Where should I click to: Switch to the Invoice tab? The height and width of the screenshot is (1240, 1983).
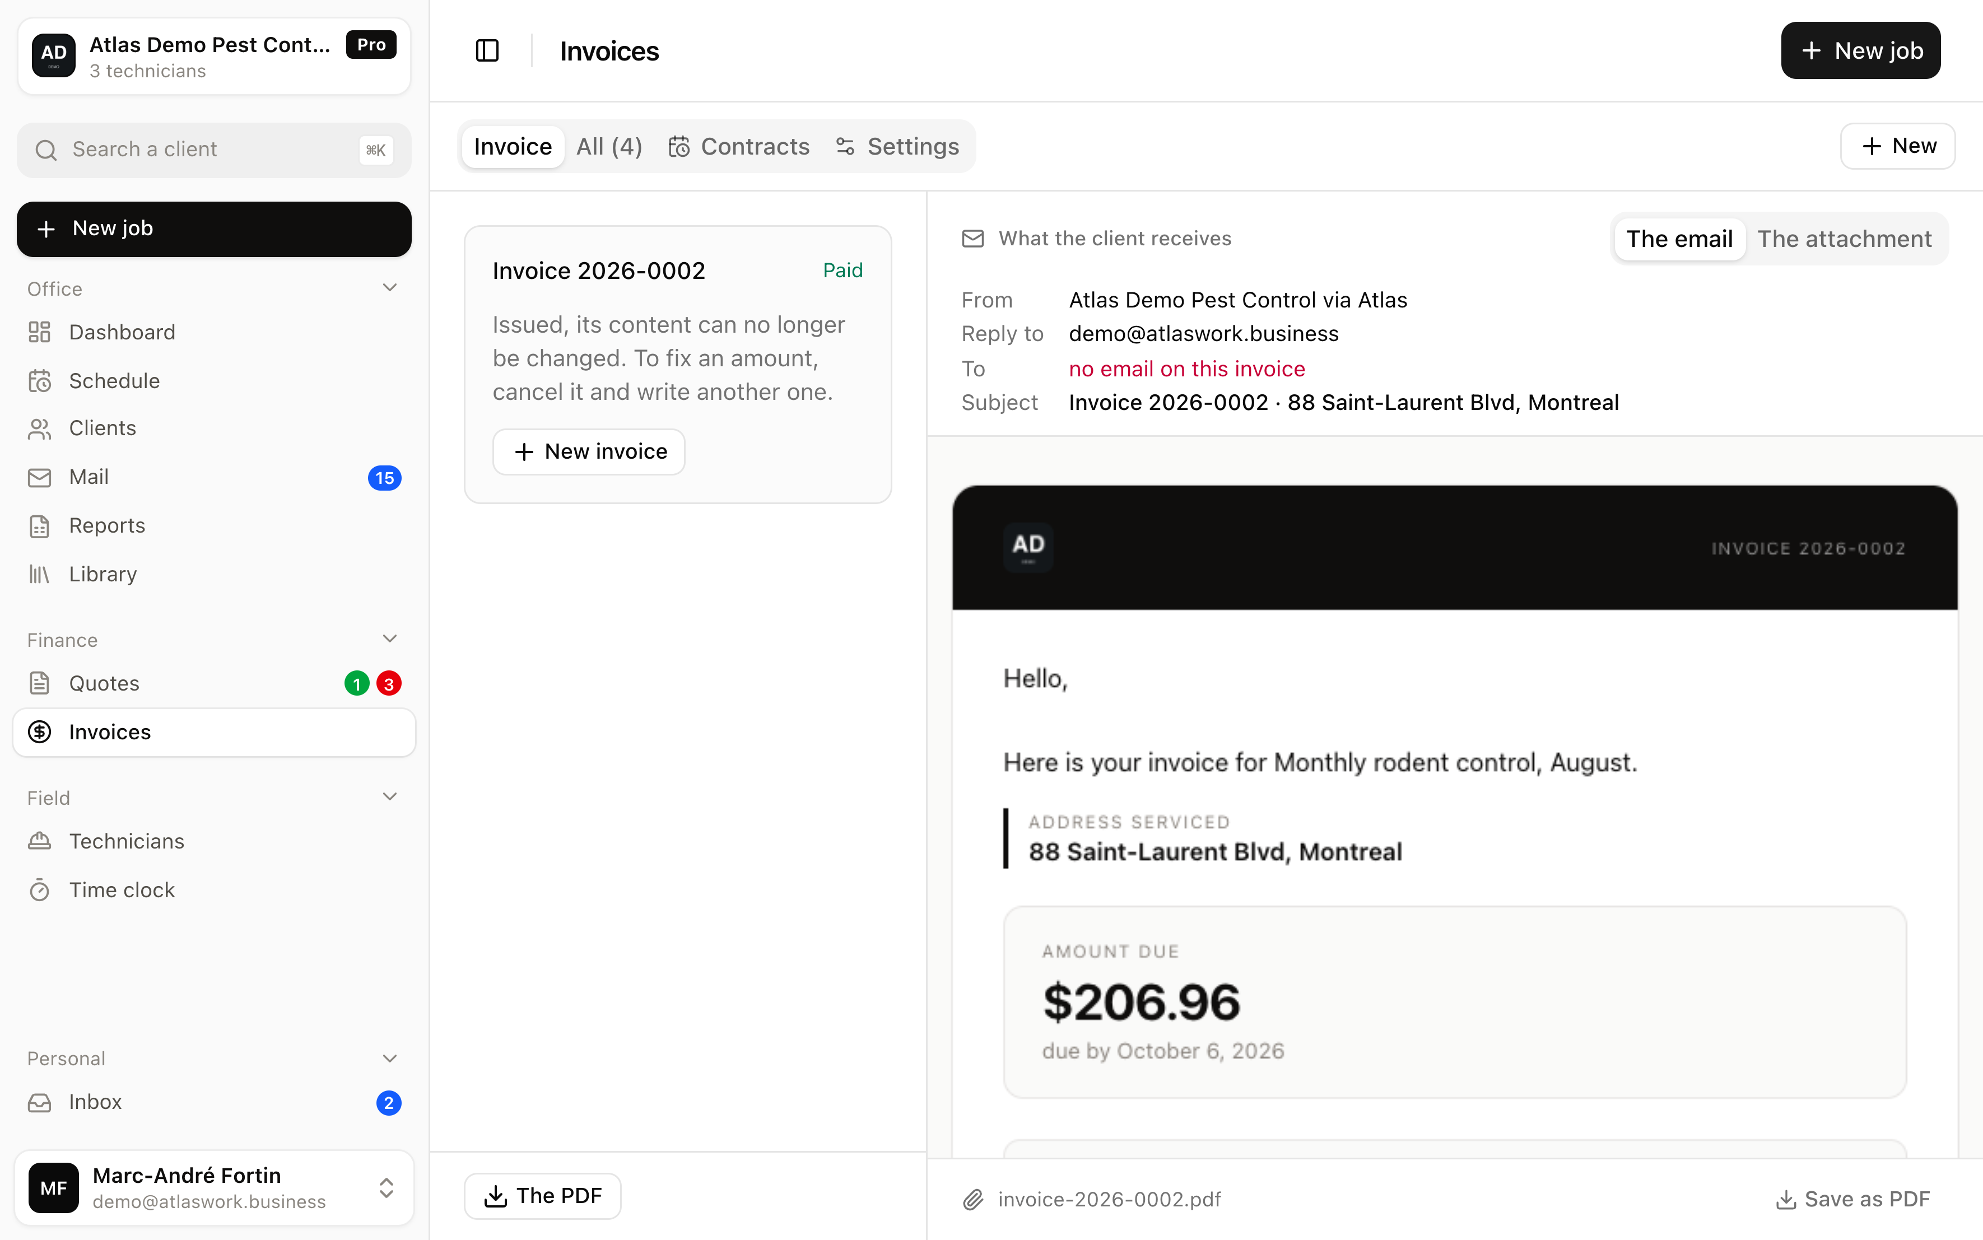click(x=513, y=147)
